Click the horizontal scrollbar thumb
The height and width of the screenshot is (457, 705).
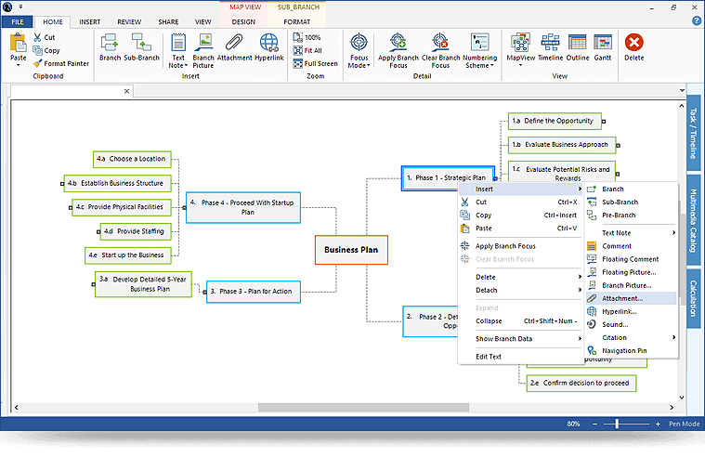(363, 407)
